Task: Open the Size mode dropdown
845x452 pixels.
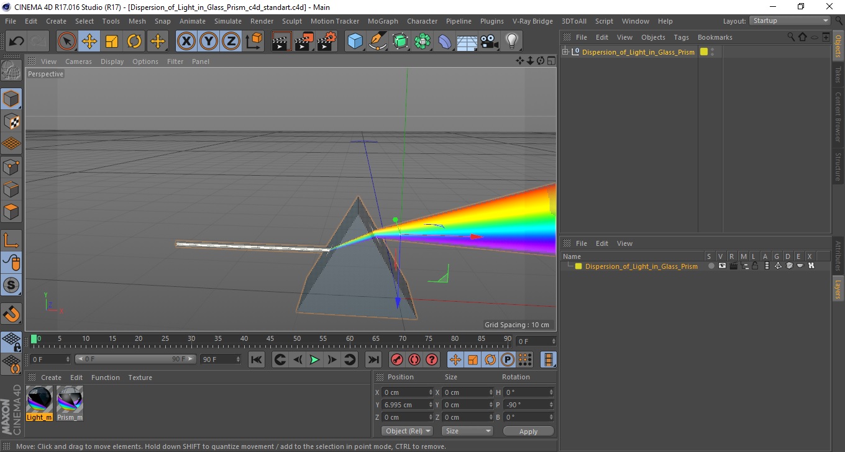Action: 467,431
